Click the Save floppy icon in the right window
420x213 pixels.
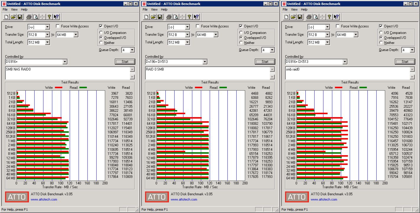pyautogui.click(x=300, y=17)
